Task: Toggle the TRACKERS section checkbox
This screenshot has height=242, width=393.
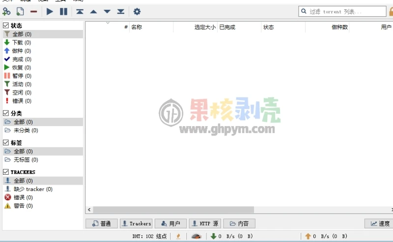Action: tap(6, 172)
